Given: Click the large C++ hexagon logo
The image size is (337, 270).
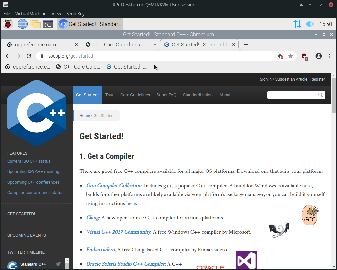Looking at the screenshot, I should pos(37,113).
